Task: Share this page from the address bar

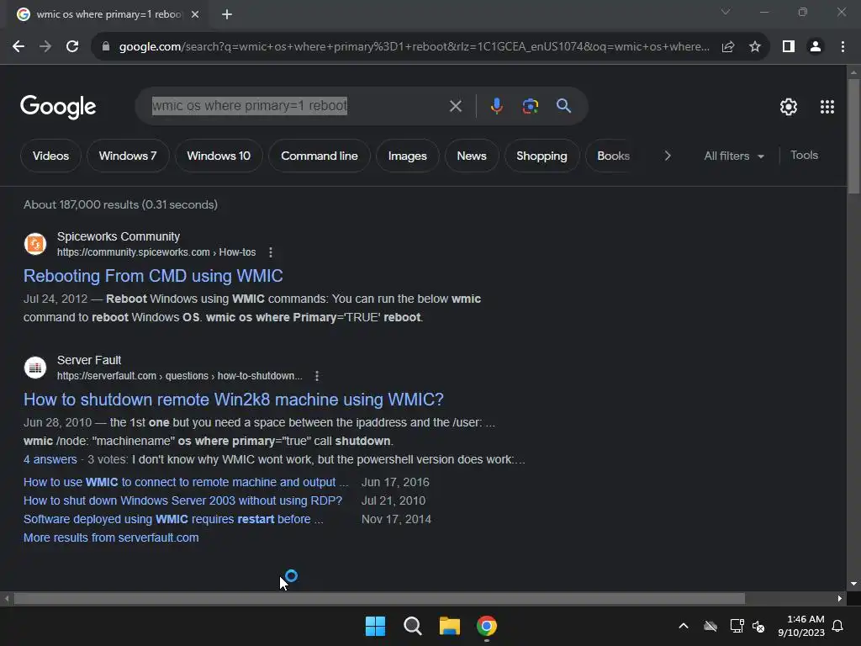Action: [x=728, y=47]
